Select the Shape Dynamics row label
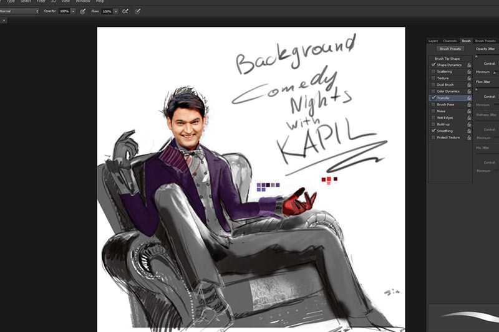 point(449,65)
